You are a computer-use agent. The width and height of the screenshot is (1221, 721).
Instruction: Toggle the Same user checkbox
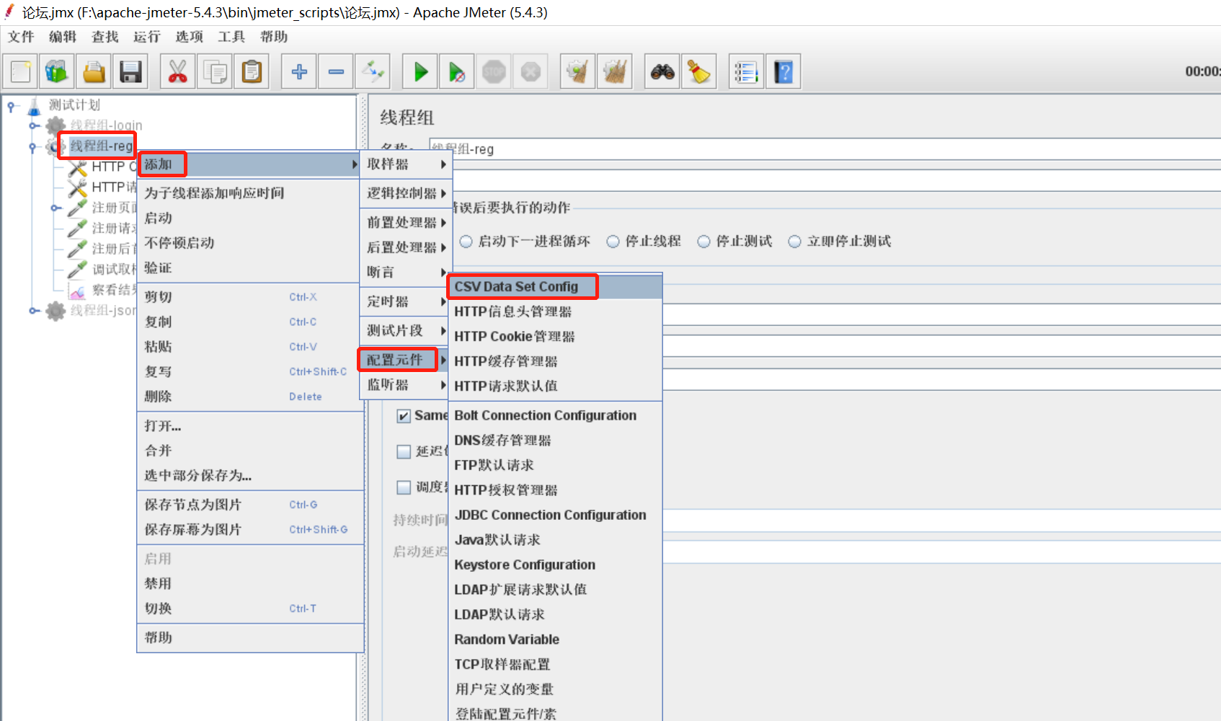coord(404,416)
